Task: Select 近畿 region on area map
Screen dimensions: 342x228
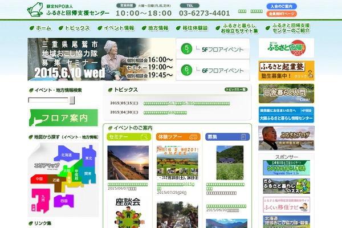Action: point(56,181)
